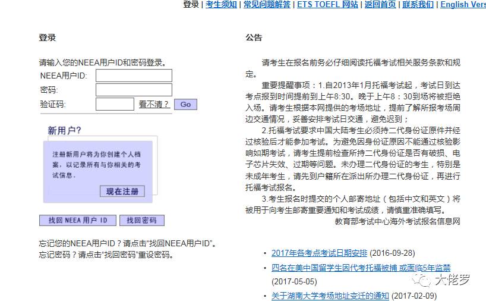Image resolution: width=486 pixels, height=301 pixels.
Task: Click the (2016-09-28) date text
Action: coord(392,253)
